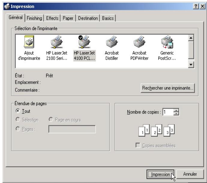The height and width of the screenshot is (183, 207).
Task: Click the Rechercher une imprimante button
Action: pyautogui.click(x=168, y=88)
